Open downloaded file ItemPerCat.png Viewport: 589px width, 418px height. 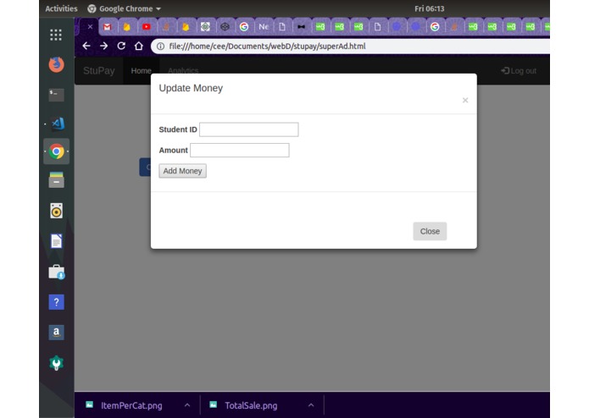pyautogui.click(x=131, y=405)
